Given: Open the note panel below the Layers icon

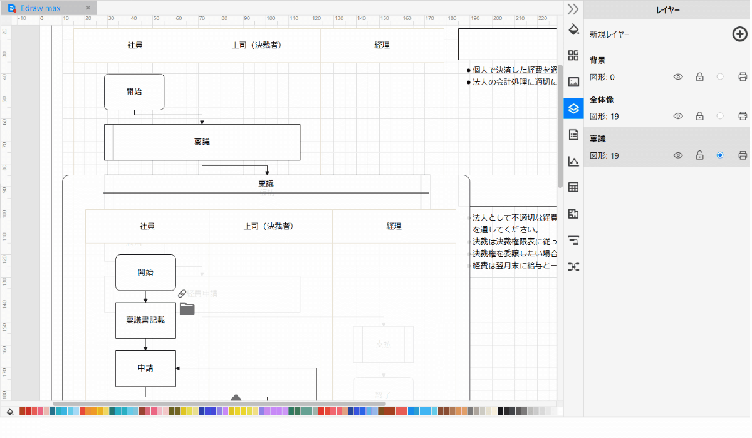Looking at the screenshot, I should click(x=573, y=134).
